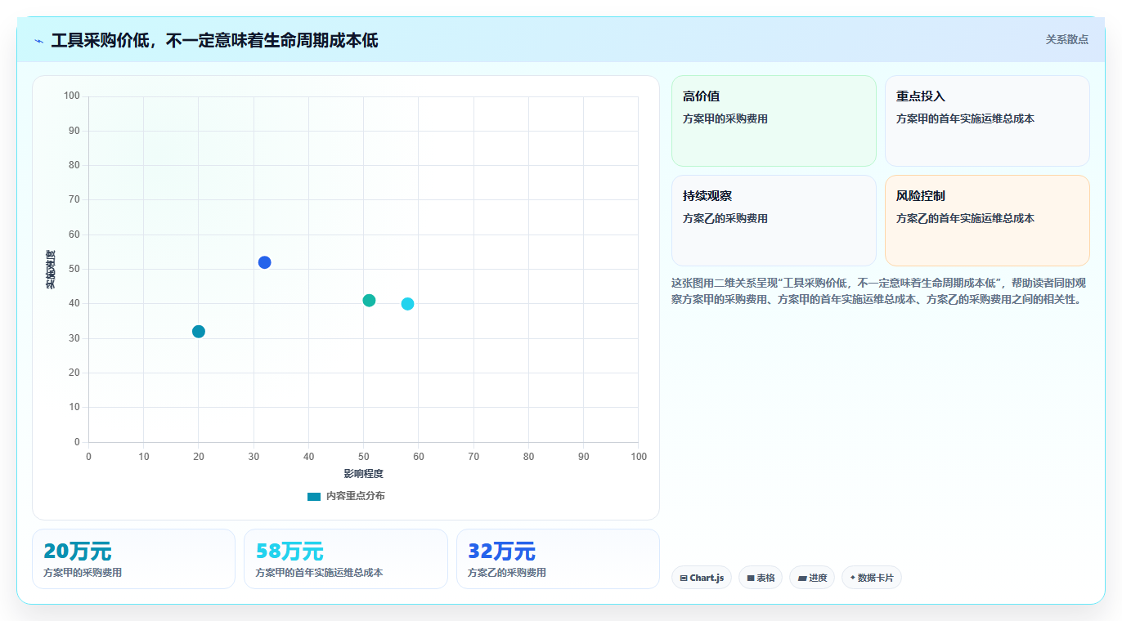Image resolution: width=1122 pixels, height=621 pixels.
Task: Click the lightning icon beside the title
Action: 38,41
